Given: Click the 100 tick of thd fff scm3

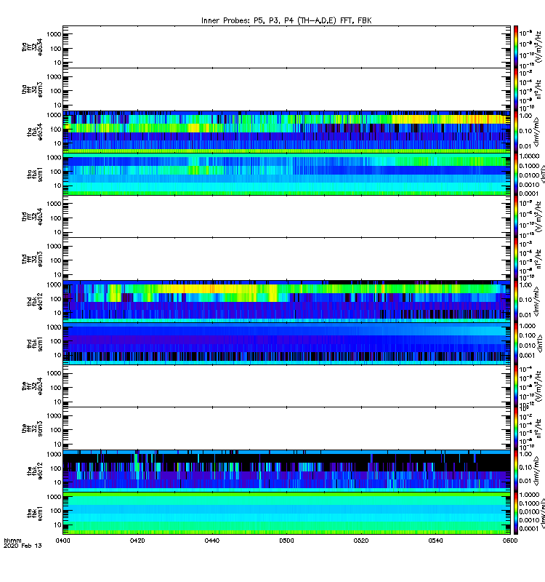Looking at the screenshot, I should coord(57,260).
